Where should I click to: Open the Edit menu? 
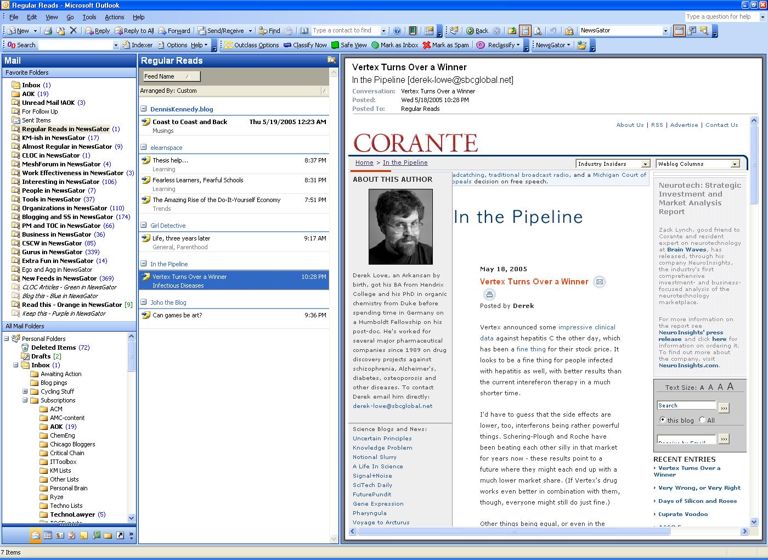(32, 17)
